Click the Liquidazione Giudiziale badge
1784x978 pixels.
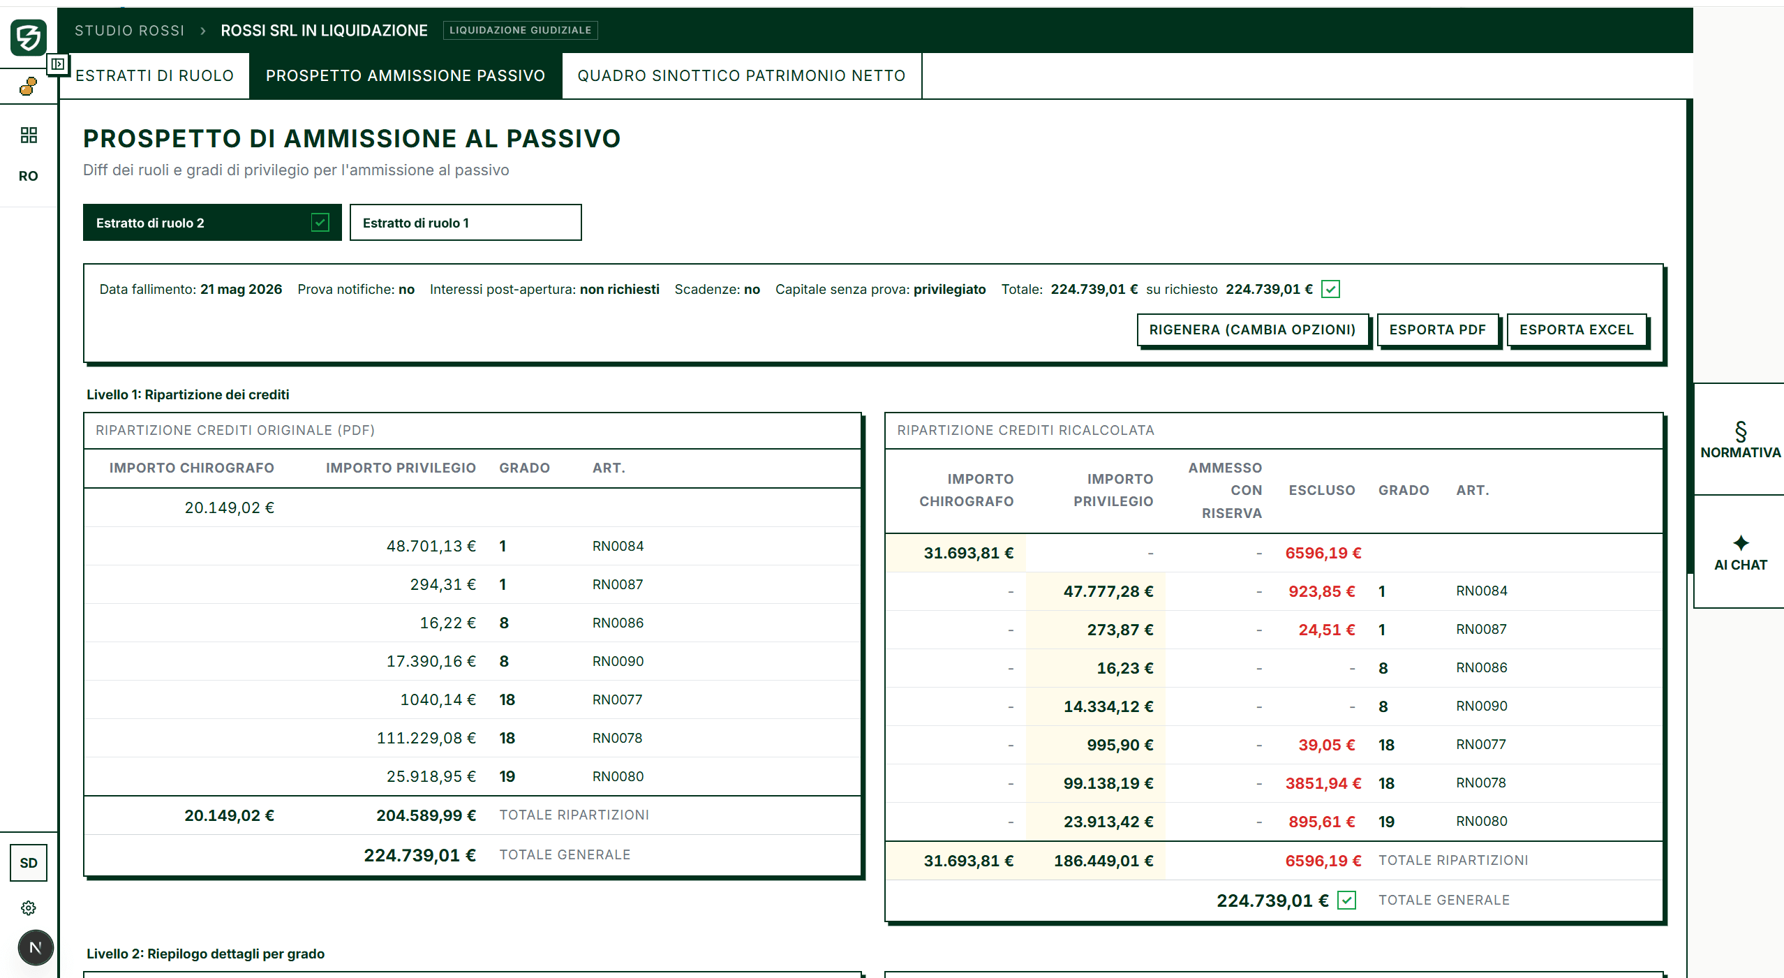520,30
